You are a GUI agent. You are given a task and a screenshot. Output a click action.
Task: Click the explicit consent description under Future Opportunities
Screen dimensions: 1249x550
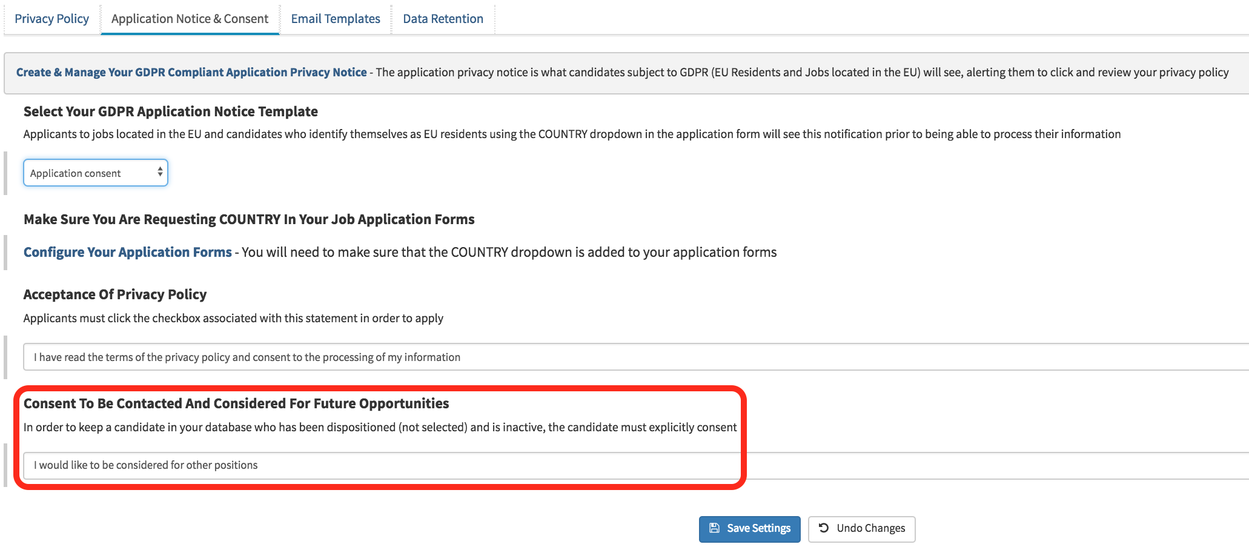[x=380, y=427]
